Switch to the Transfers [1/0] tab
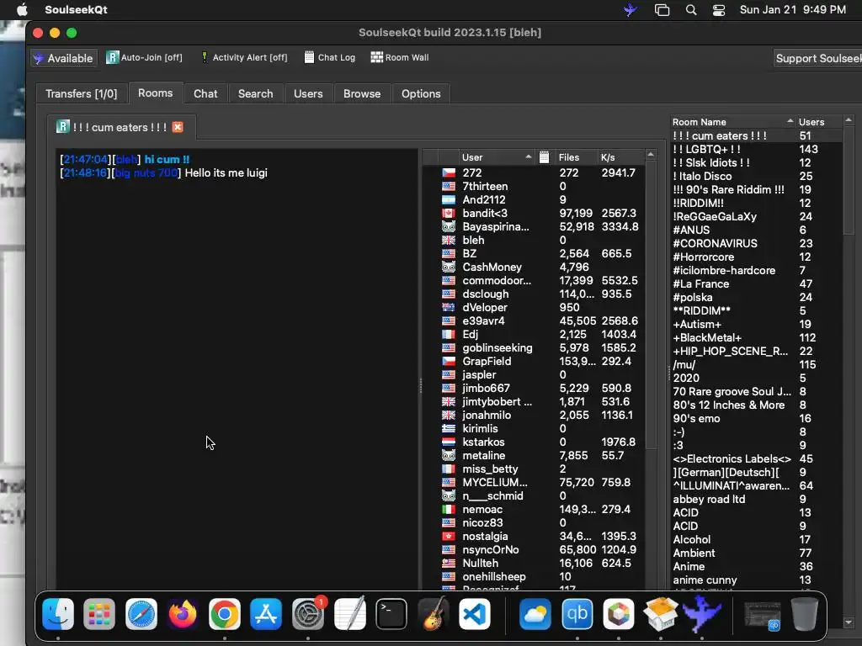Viewport: 862px width, 646px height. point(82,93)
